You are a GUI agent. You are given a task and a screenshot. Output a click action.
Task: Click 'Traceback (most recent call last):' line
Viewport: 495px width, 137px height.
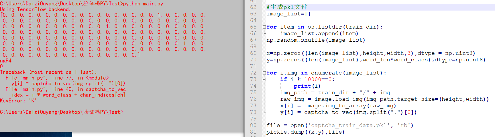click(x=48, y=72)
